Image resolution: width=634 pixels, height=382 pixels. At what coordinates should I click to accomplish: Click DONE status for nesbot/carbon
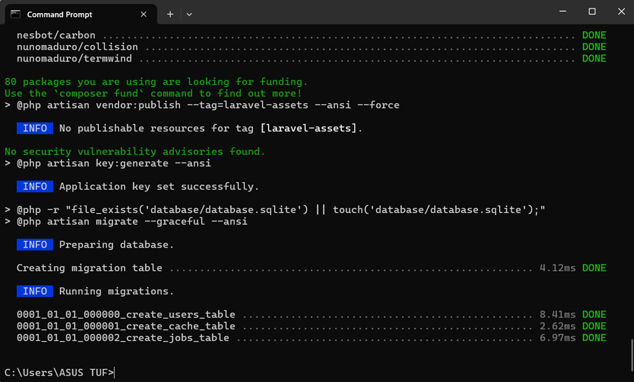click(x=594, y=35)
